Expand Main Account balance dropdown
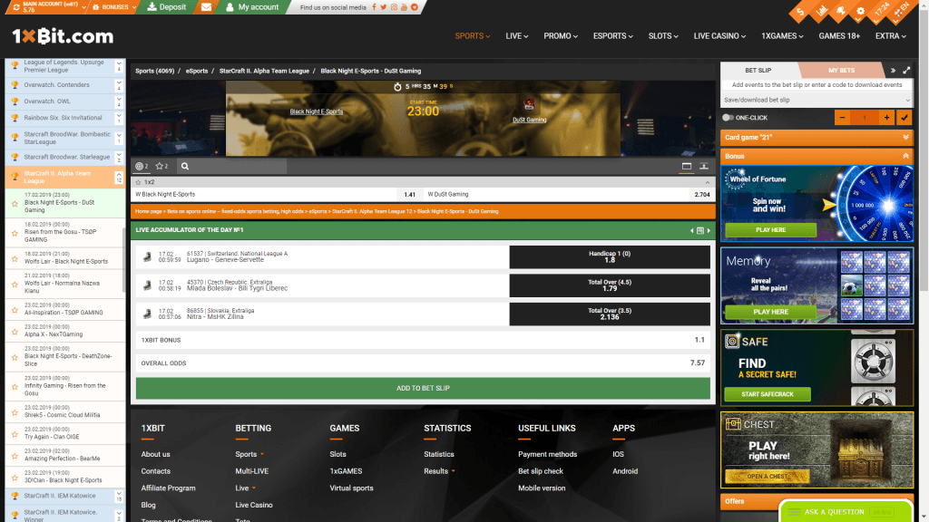Viewport: 929px width, 522px height. coord(84,7)
